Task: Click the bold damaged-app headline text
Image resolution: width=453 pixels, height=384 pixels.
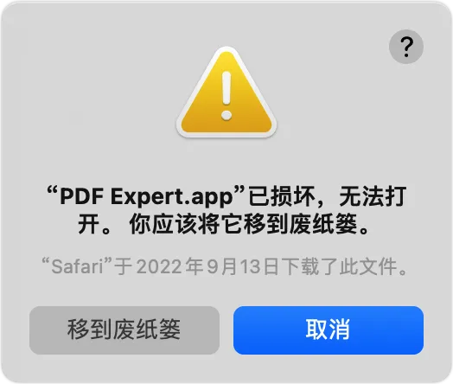Action: (x=226, y=210)
